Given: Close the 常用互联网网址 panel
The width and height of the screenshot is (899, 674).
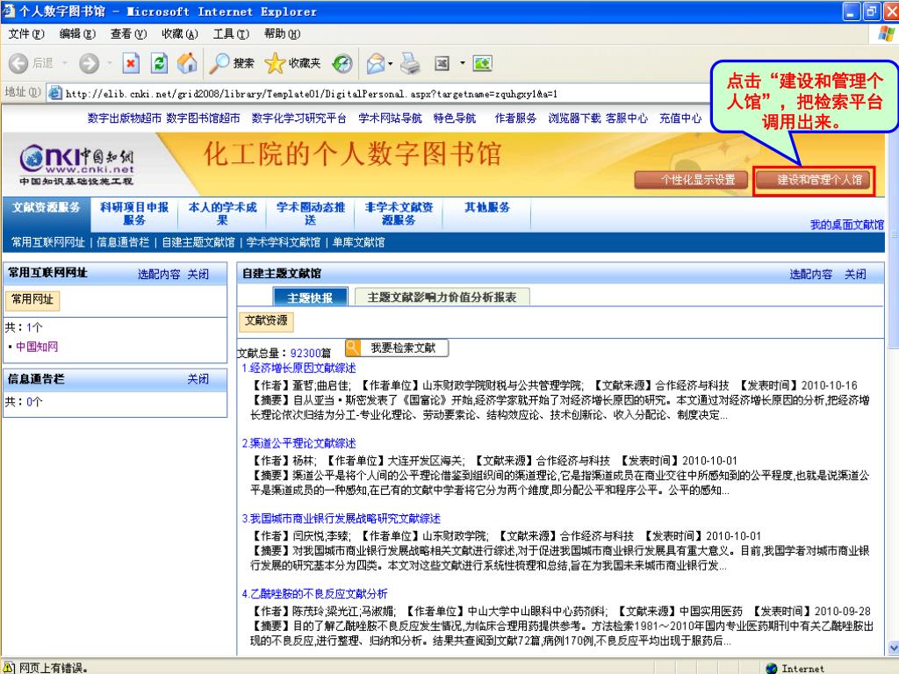Looking at the screenshot, I should tap(198, 275).
